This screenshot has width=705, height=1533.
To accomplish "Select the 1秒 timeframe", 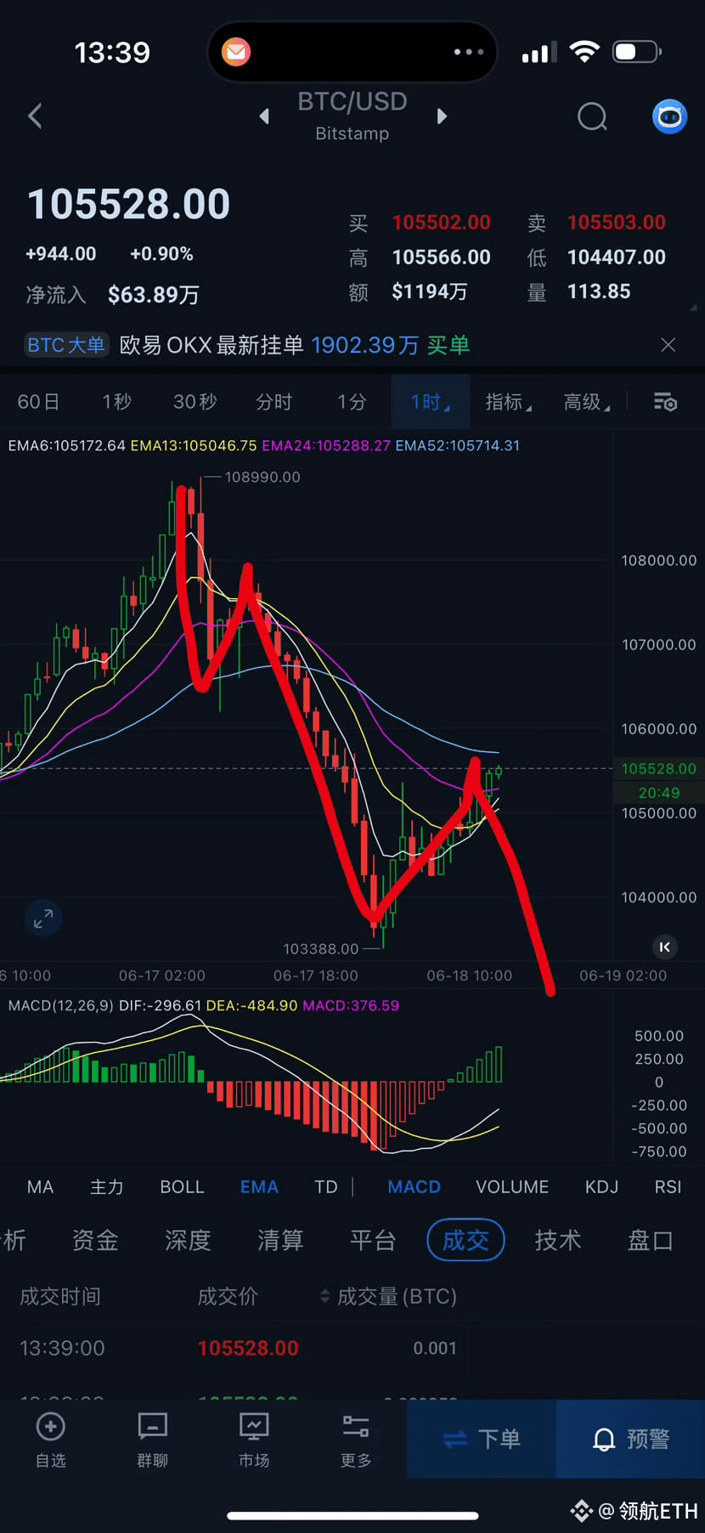I will [x=117, y=402].
